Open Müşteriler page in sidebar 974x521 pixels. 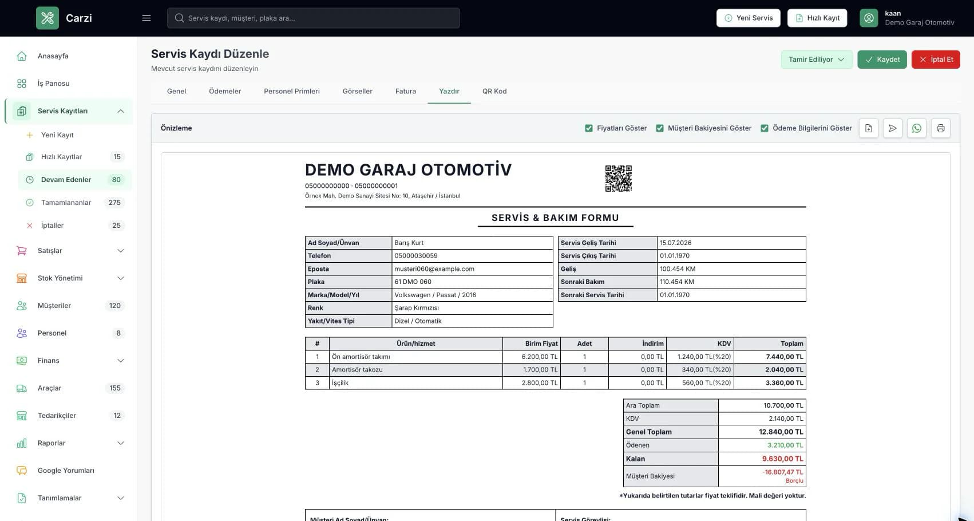[x=69, y=306]
